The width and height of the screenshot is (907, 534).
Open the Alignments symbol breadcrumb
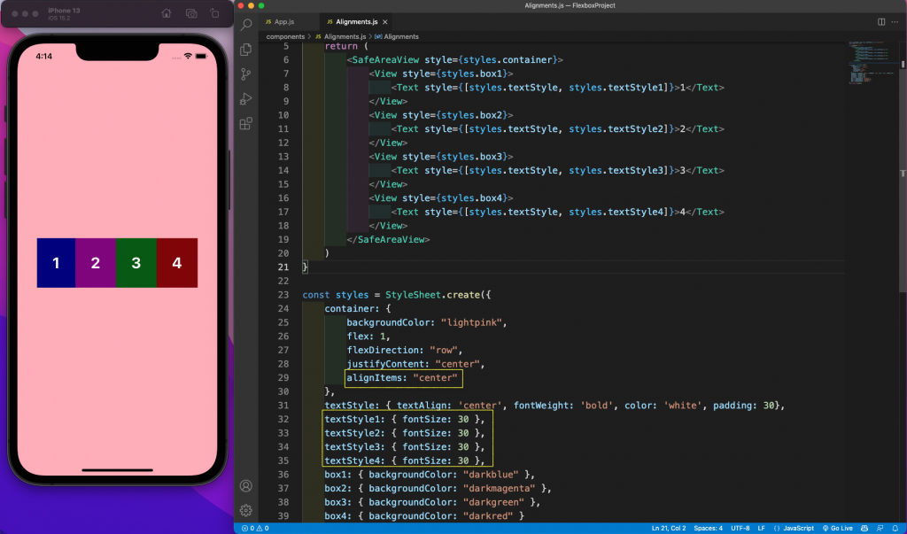point(397,36)
